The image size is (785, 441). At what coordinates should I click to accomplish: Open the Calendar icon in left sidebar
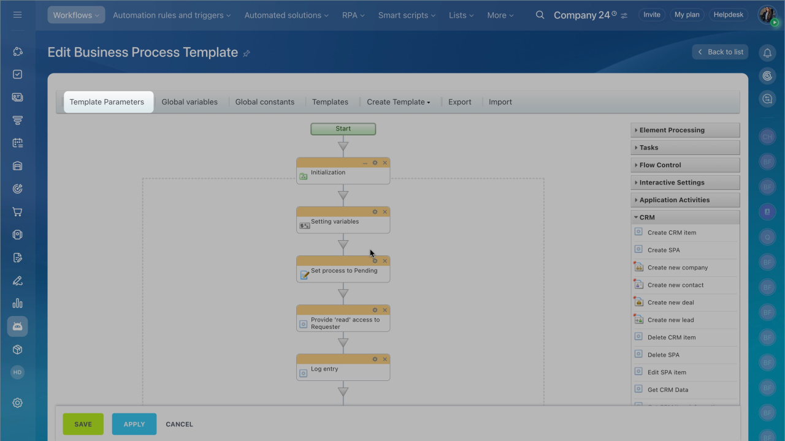click(x=17, y=143)
